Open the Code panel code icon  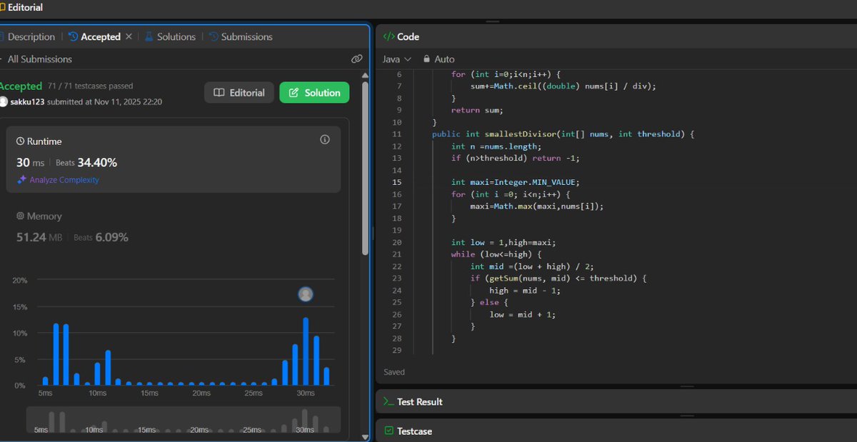click(389, 36)
